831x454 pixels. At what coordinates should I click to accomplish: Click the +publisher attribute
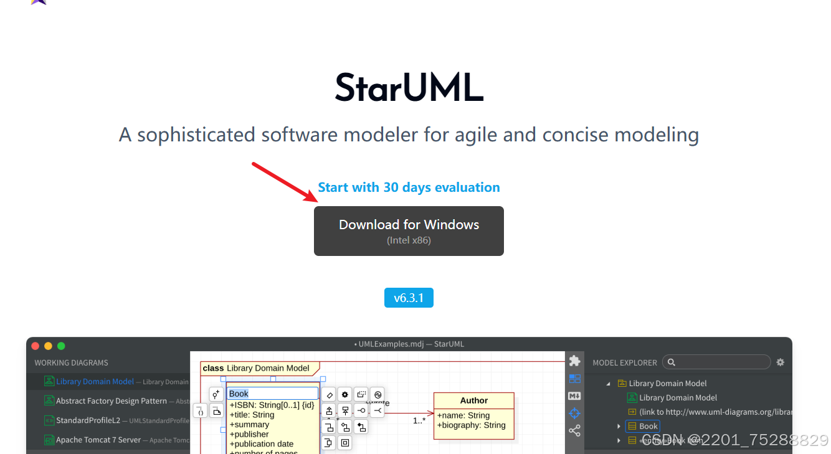click(x=249, y=434)
